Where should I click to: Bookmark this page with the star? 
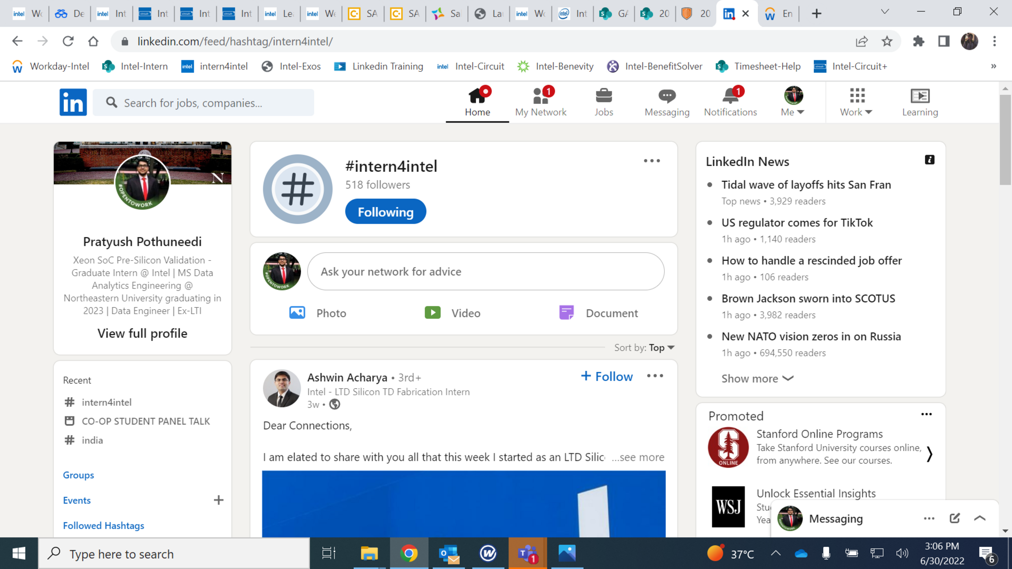click(x=887, y=41)
